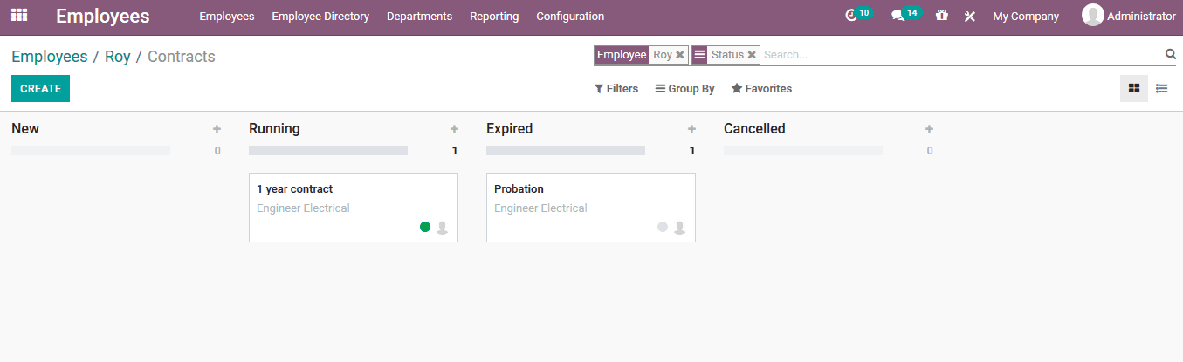Expand the Group By dropdown
Image resolution: width=1183 pixels, height=362 pixels.
(685, 89)
